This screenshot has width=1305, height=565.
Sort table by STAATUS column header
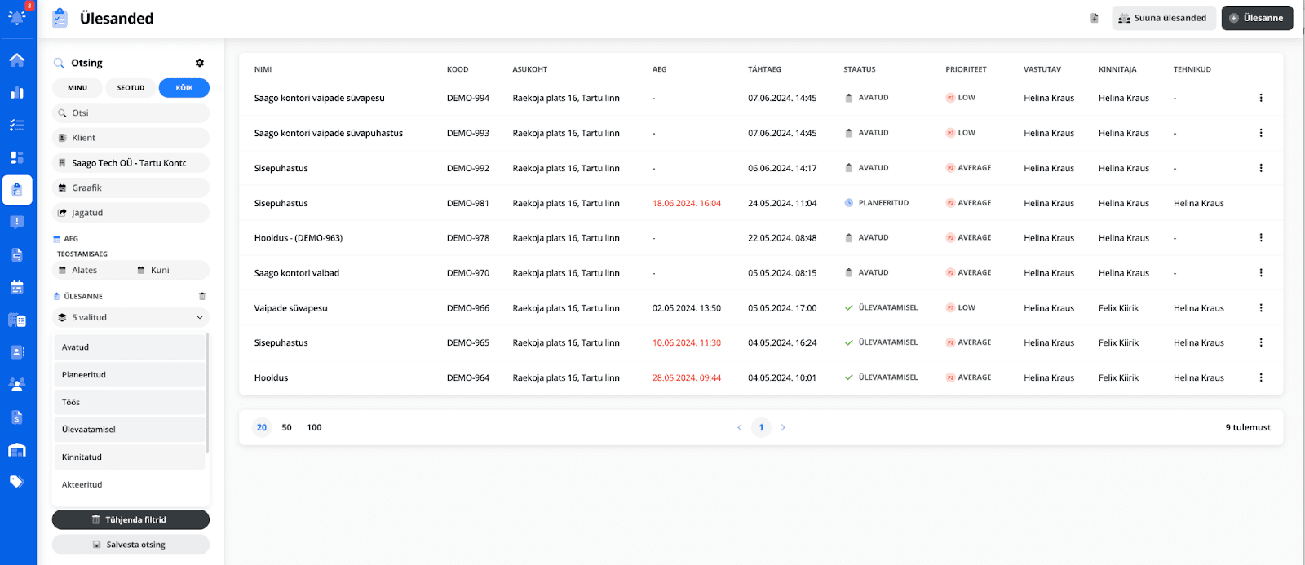click(860, 69)
